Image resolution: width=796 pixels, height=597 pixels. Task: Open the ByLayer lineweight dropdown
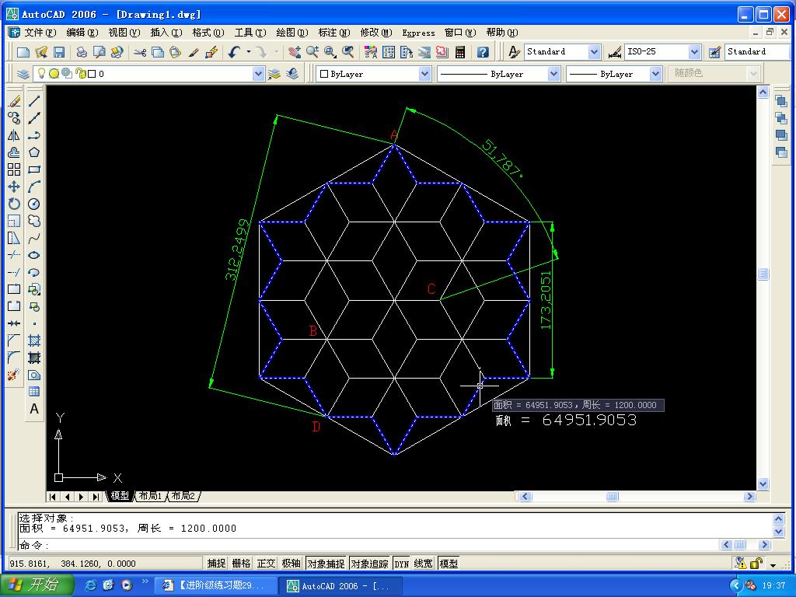[x=655, y=74]
